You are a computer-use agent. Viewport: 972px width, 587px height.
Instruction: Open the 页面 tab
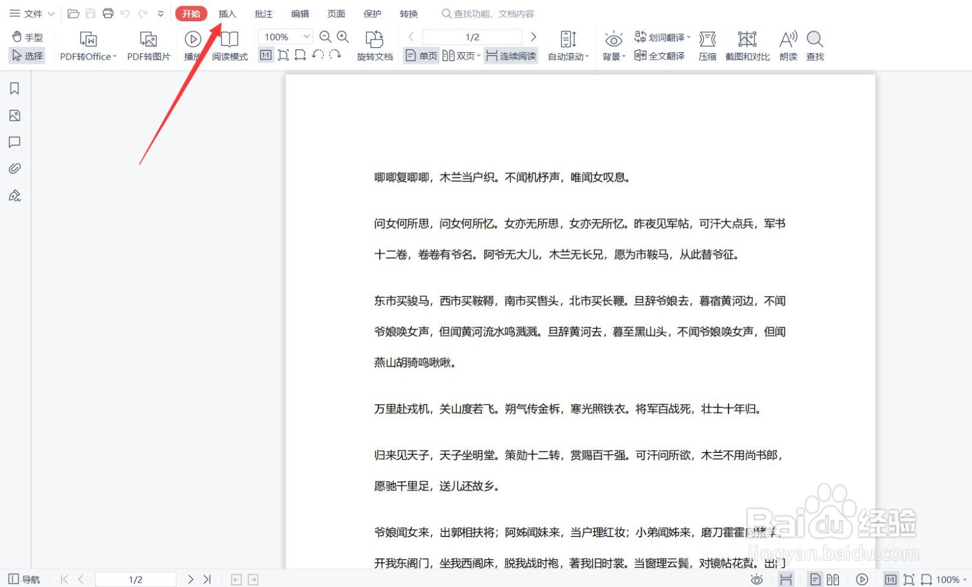(336, 13)
